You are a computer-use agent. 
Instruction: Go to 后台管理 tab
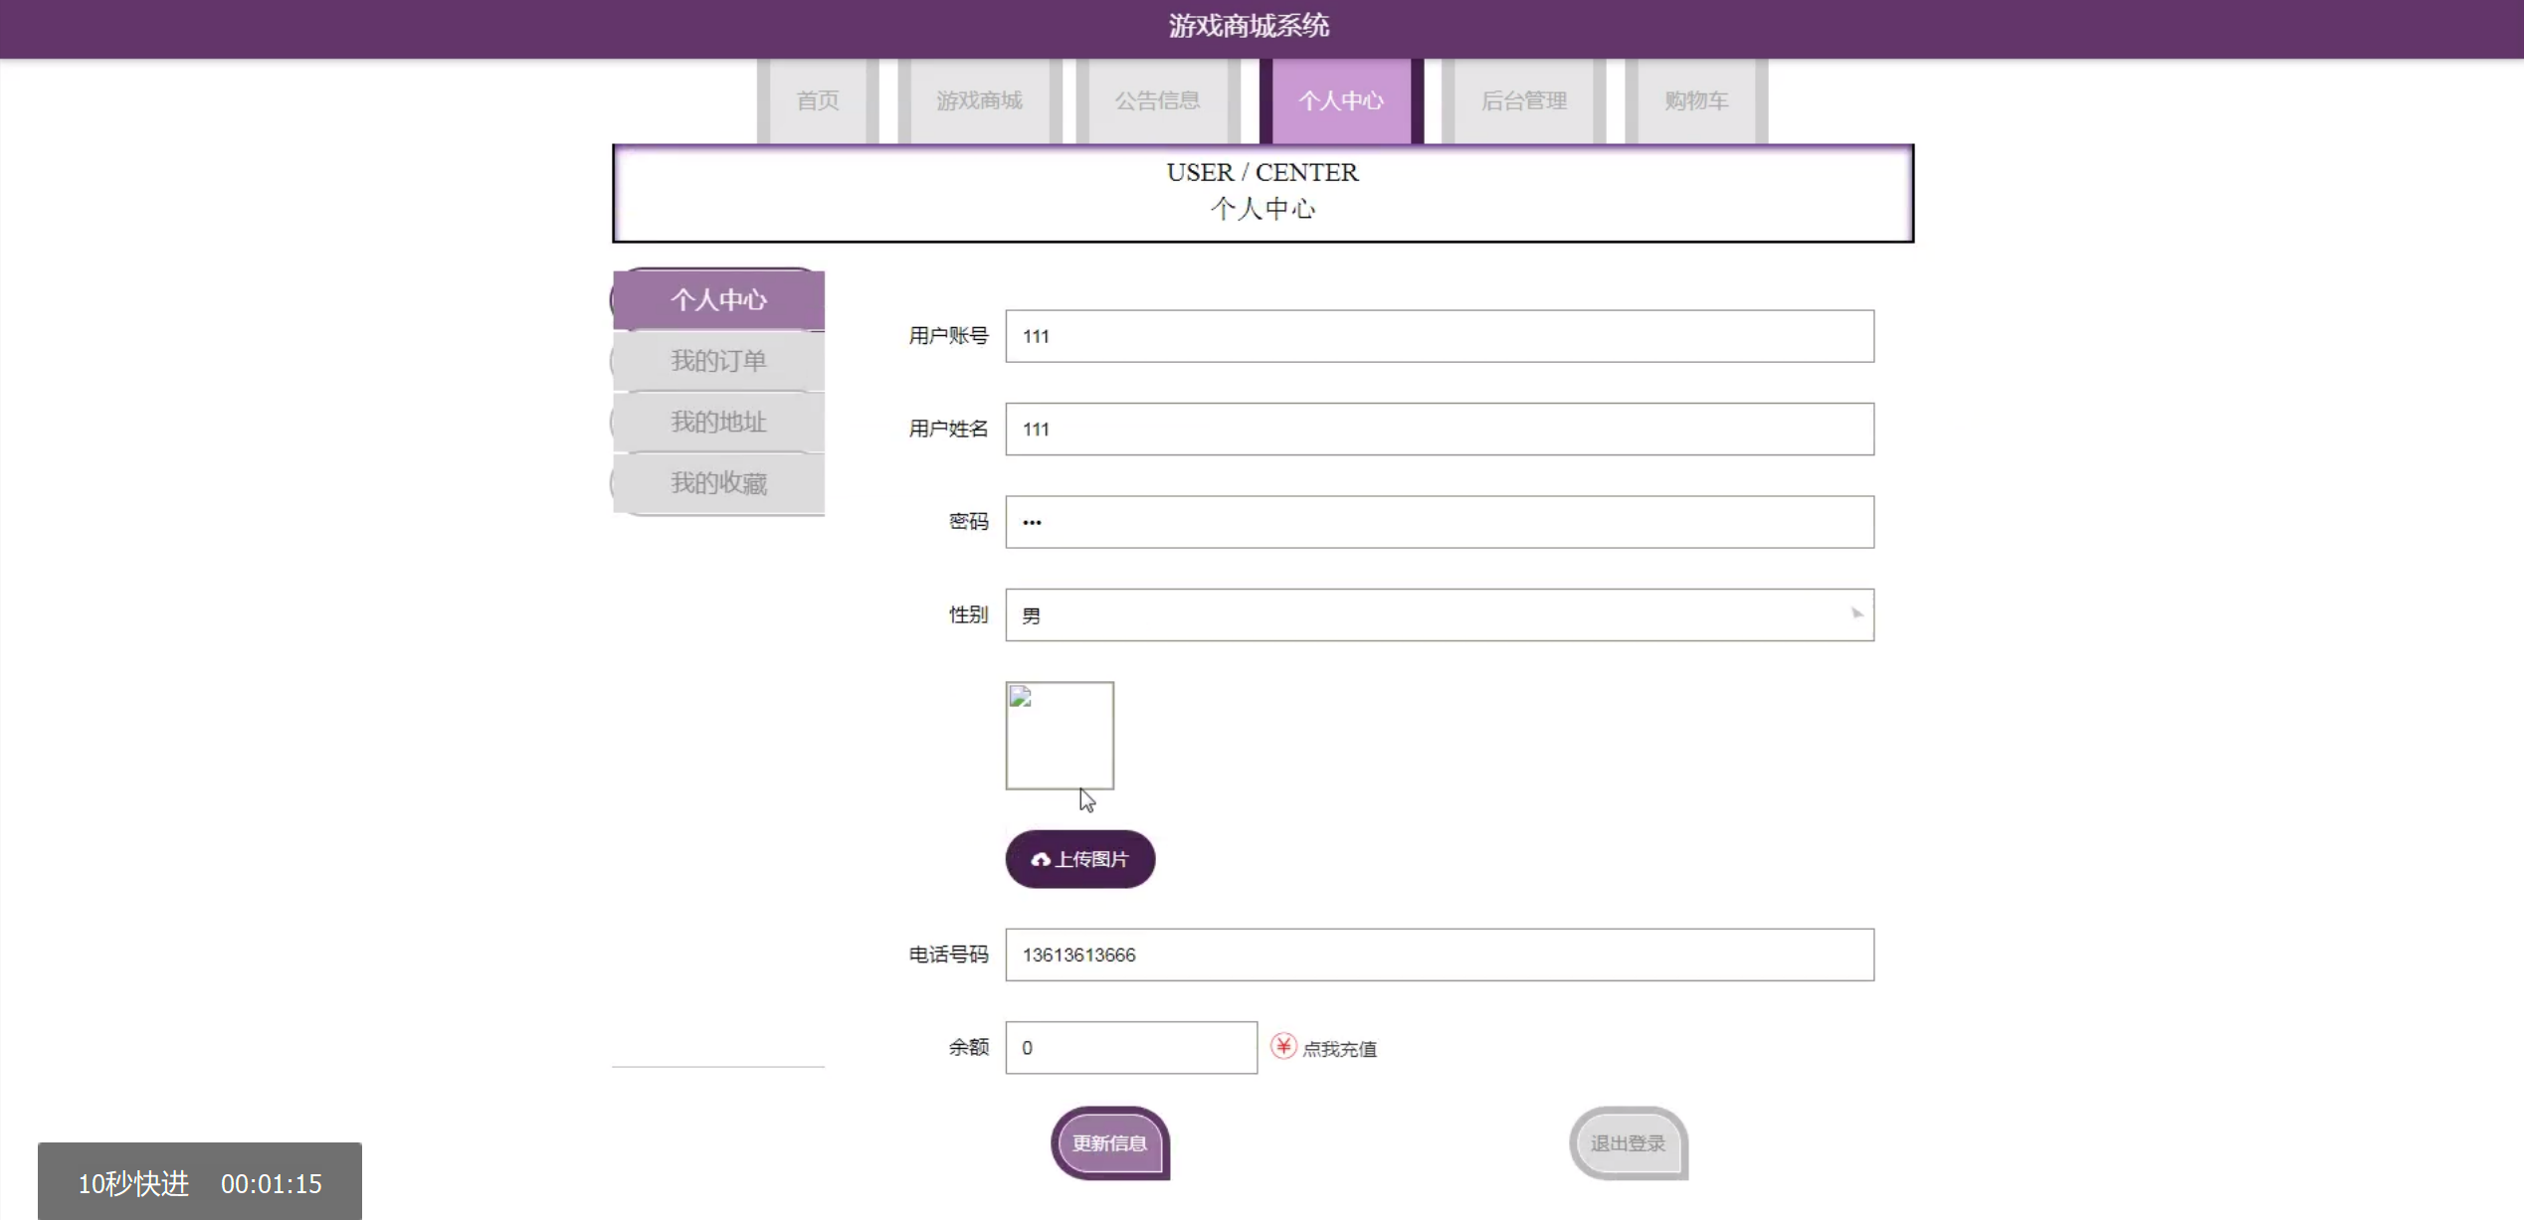pos(1523,100)
